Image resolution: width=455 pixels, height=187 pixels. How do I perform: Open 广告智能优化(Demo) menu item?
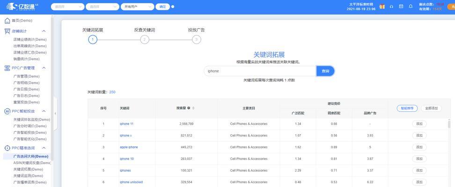[30, 139]
